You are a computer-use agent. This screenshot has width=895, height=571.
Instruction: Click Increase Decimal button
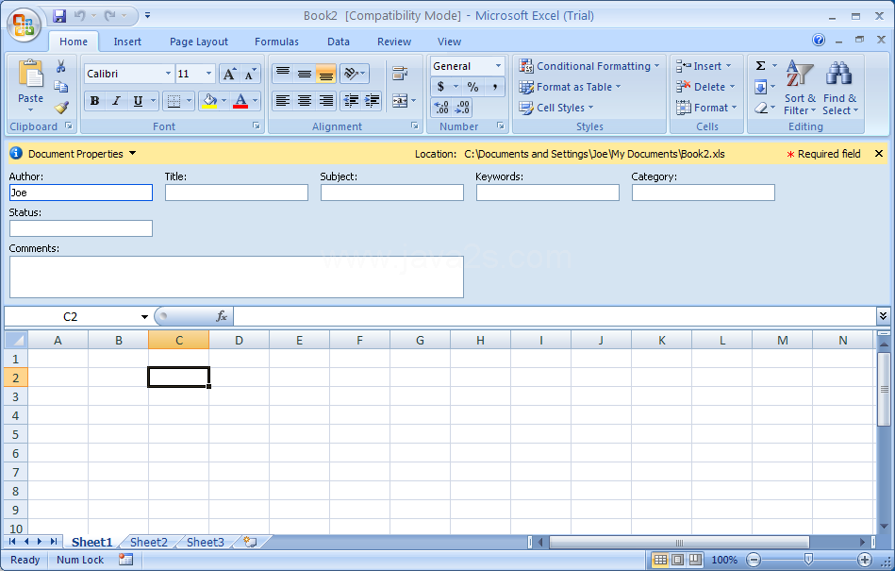tap(441, 108)
